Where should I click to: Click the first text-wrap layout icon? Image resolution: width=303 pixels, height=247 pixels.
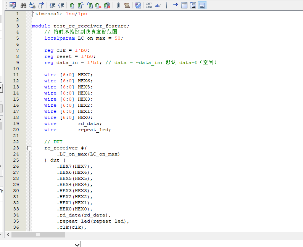click(184, 5)
